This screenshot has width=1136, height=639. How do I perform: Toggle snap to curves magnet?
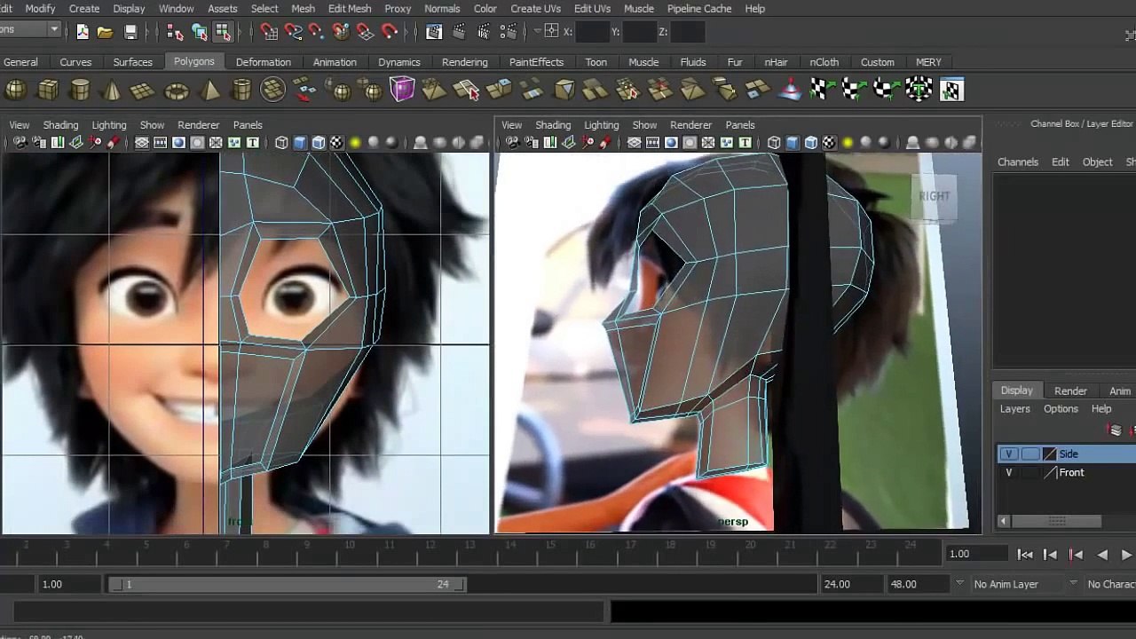coord(293,32)
